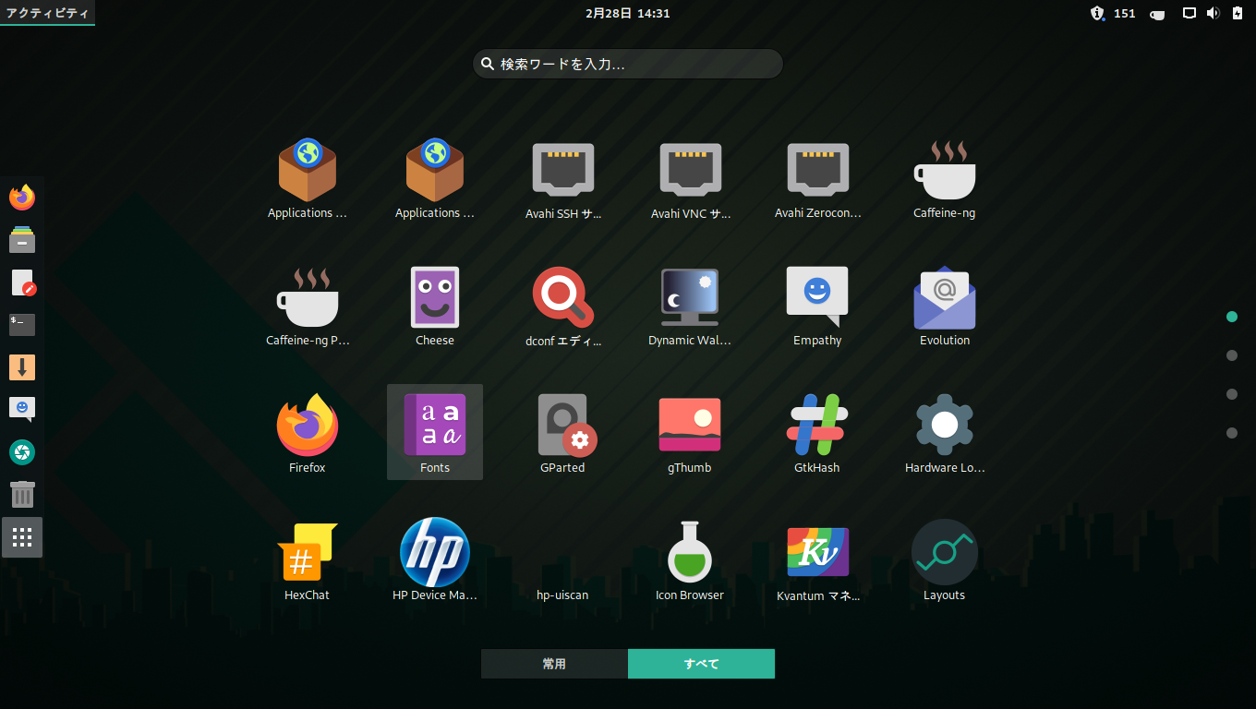Open Firefox from the dock
The image size is (1256, 709).
22,198
